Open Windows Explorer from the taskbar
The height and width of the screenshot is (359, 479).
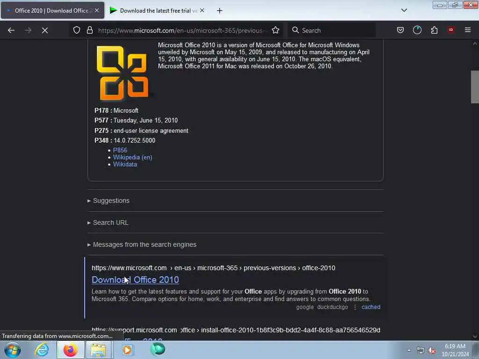[98, 350]
